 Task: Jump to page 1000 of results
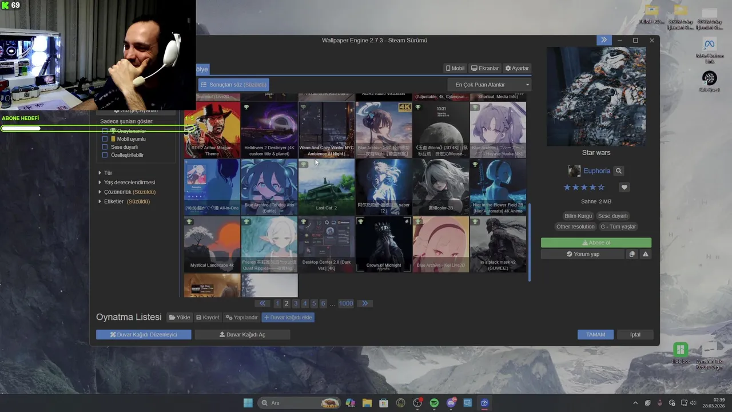(x=346, y=303)
